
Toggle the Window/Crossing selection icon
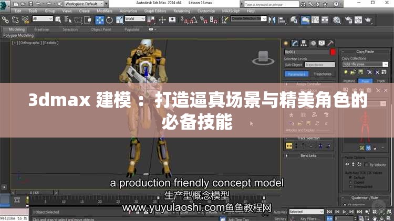click(x=88, y=19)
